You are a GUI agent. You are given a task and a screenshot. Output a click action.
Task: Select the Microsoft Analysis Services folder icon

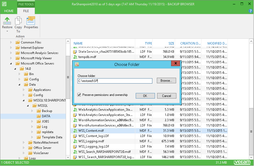(x=17, y=53)
